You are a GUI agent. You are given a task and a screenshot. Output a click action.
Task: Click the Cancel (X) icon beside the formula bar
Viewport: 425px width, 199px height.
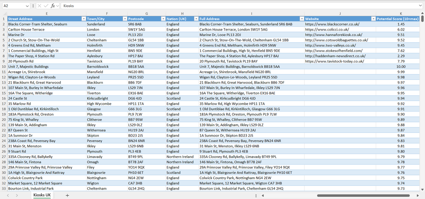coord(39,6)
